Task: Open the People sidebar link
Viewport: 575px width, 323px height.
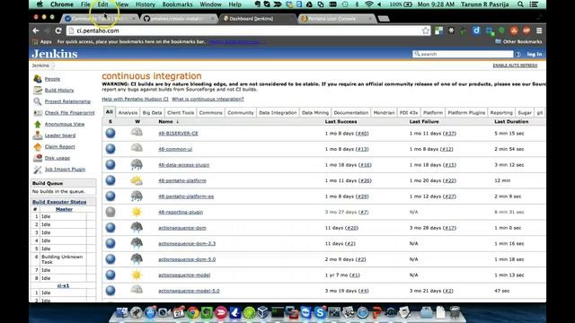Action: (52, 79)
